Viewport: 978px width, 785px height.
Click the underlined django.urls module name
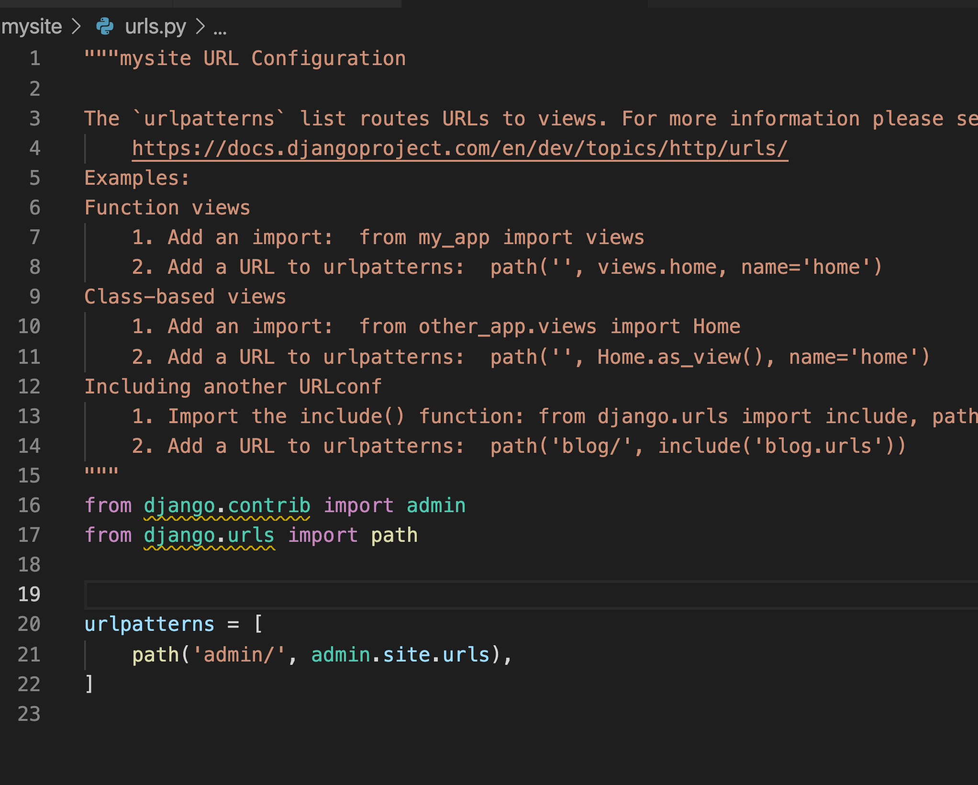(x=209, y=535)
